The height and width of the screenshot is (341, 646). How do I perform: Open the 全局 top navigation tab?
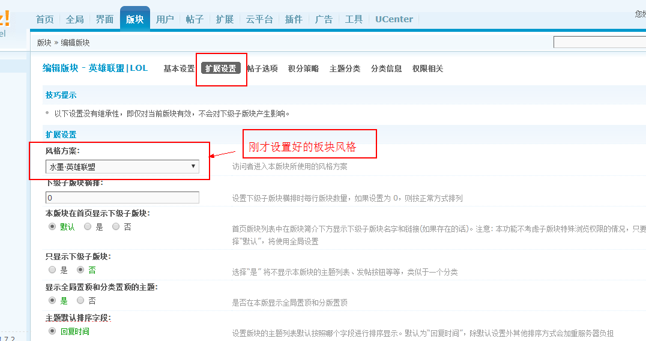click(x=74, y=19)
